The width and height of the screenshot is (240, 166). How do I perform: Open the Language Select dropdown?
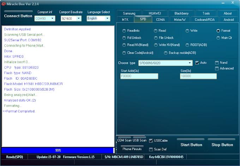coord(98,18)
